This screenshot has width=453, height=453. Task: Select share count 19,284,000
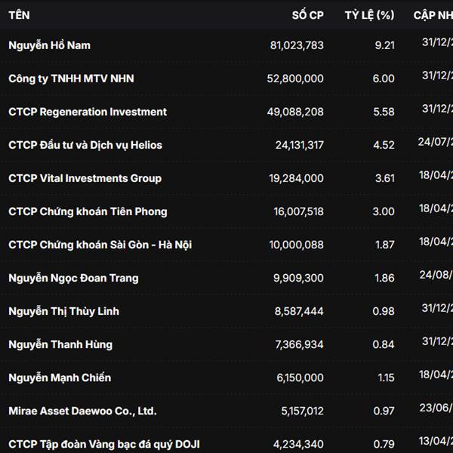(x=296, y=178)
